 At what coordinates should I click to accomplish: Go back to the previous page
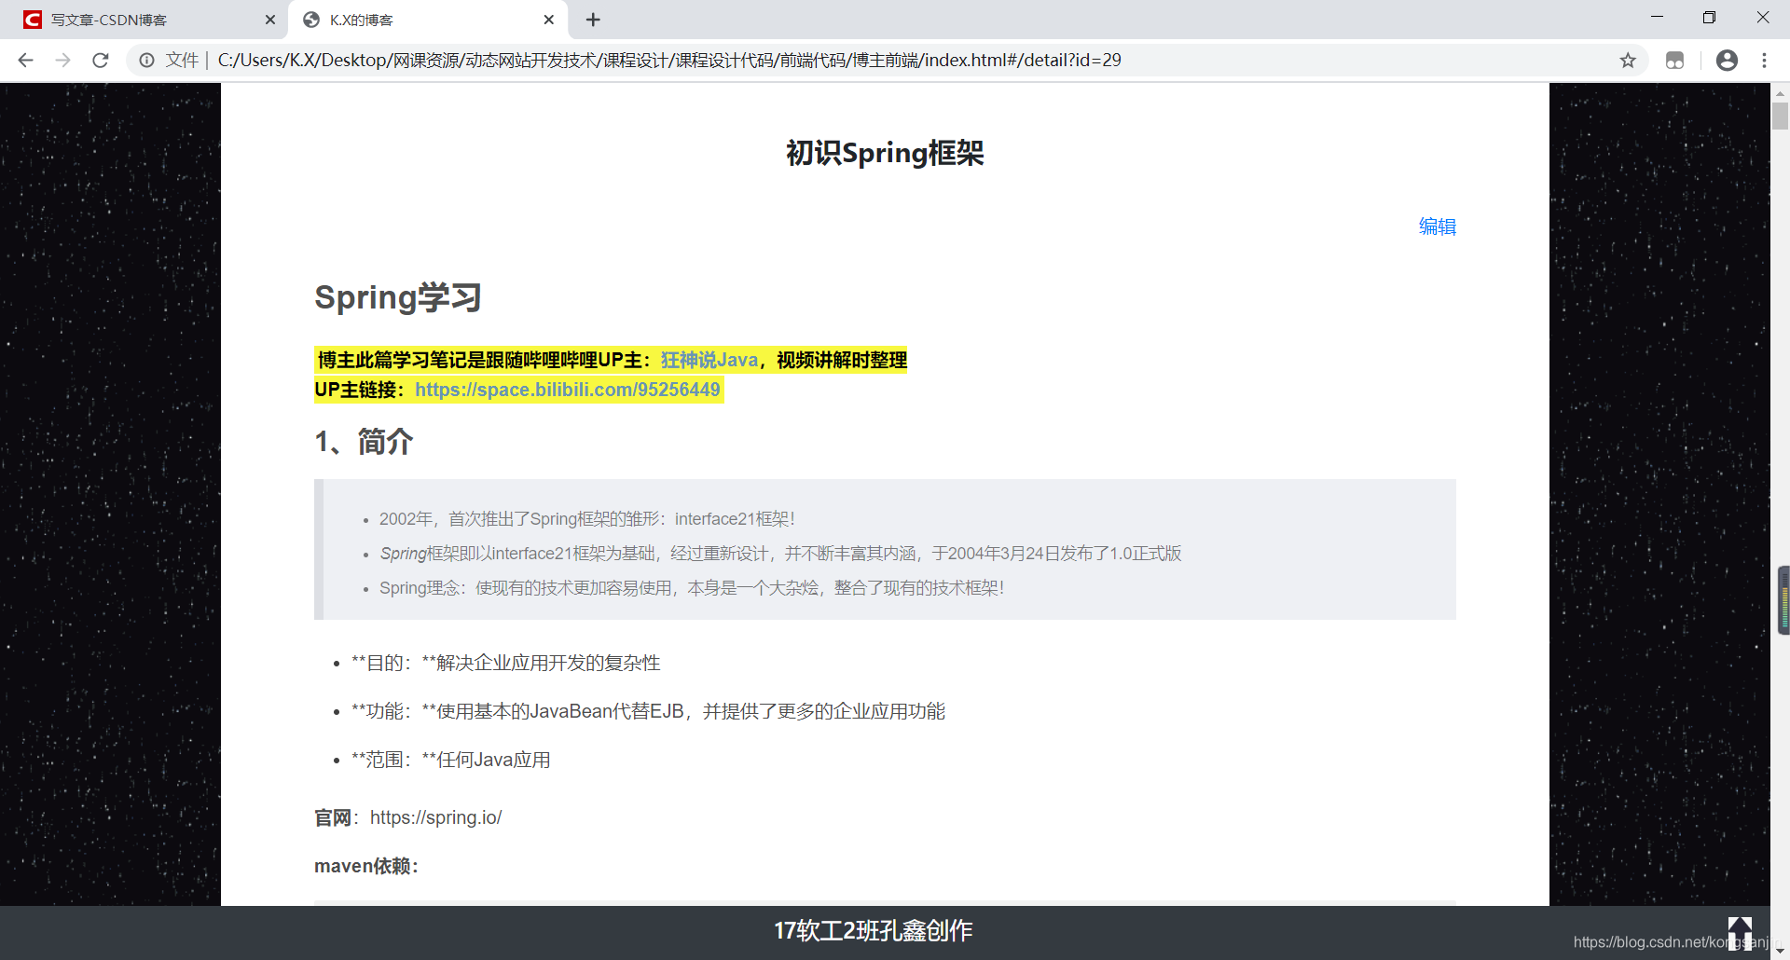pyautogui.click(x=26, y=61)
